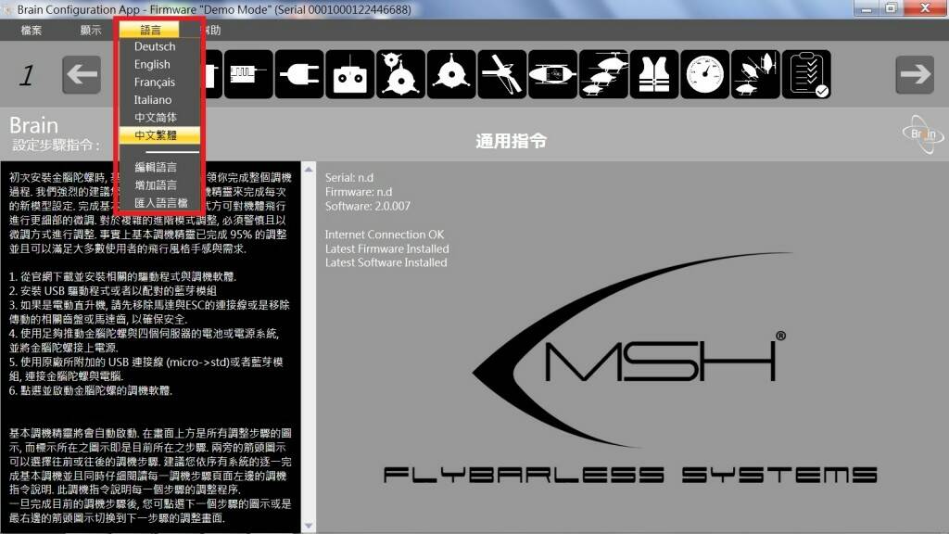
Task: Open the radio transmitter setup step icon
Action: tap(349, 74)
